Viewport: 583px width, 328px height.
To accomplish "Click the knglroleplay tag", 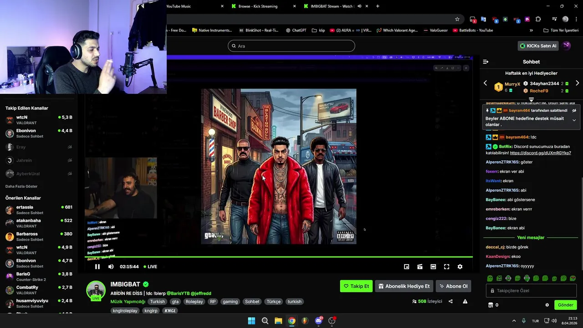I will pos(125,311).
